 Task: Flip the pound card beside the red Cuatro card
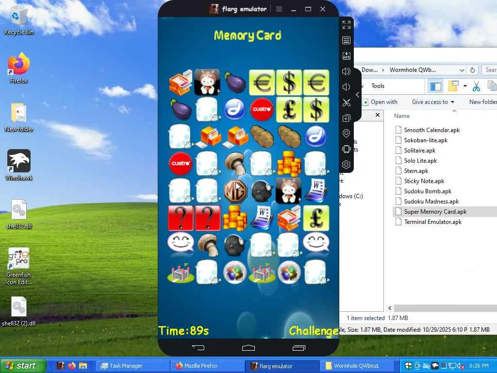point(289,109)
